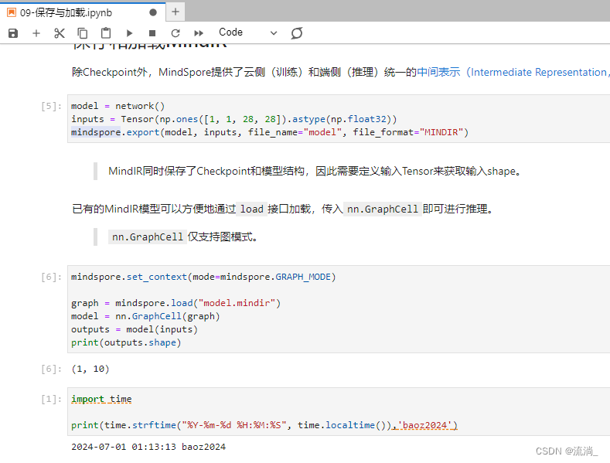Image resolution: width=610 pixels, height=463 pixels.
Task: Restart kernel and run all cells
Action: [199, 33]
